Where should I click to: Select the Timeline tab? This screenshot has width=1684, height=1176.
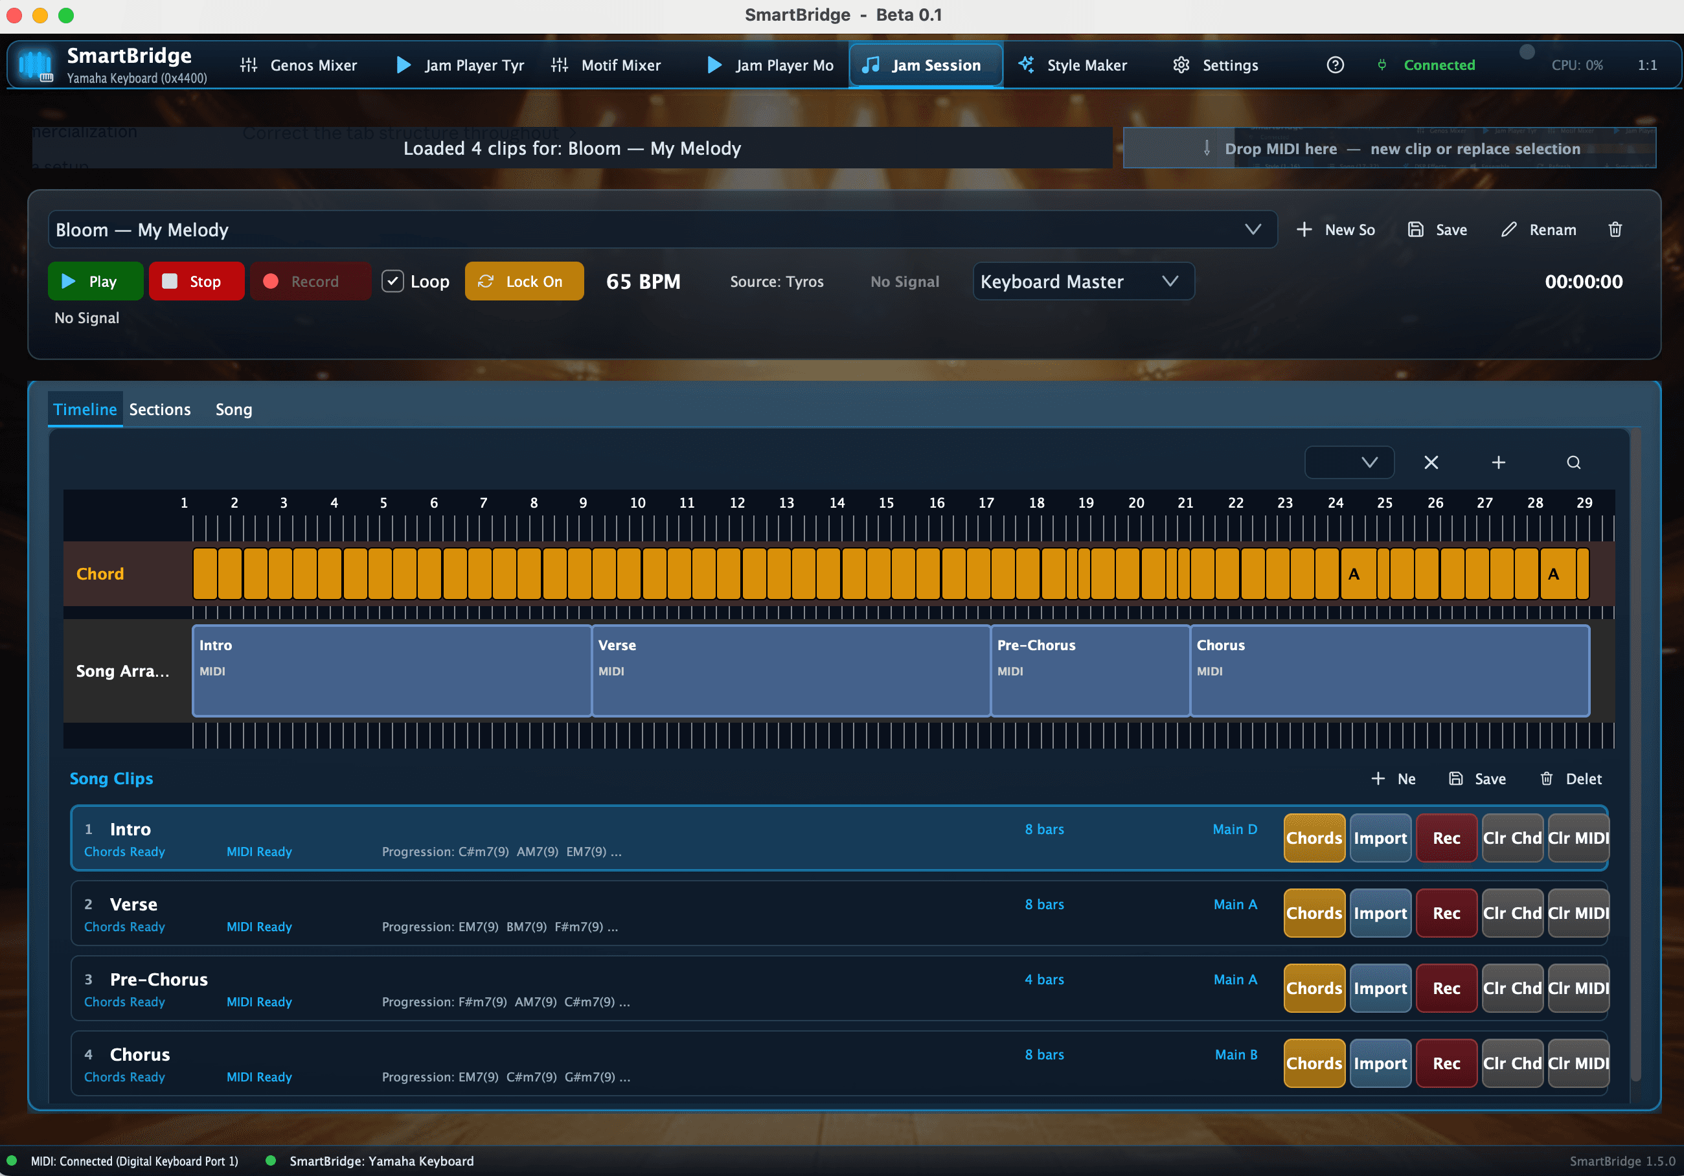[85, 409]
